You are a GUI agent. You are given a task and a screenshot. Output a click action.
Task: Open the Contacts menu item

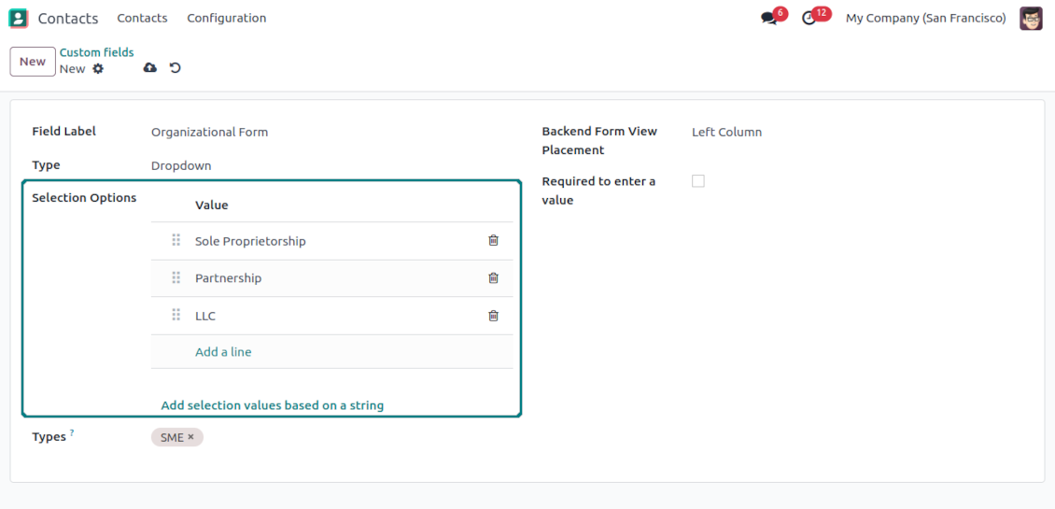142,18
